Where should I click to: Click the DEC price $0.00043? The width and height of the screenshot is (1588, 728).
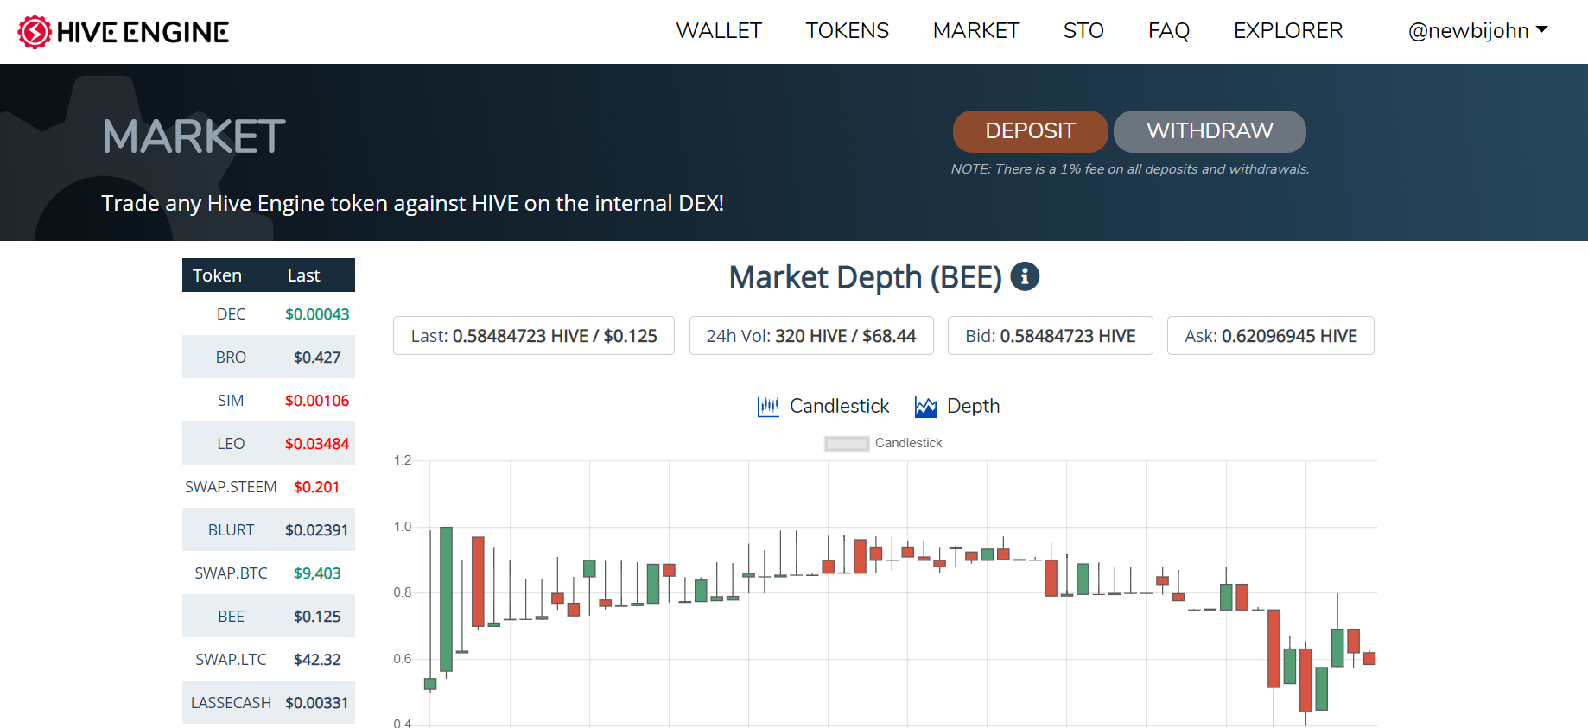click(317, 314)
